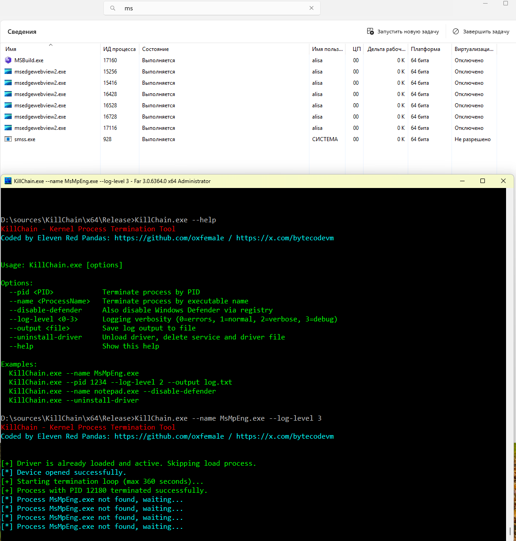Click the icon of msedgewebview2.exe PID 17116
The height and width of the screenshot is (541, 516).
[8, 128]
